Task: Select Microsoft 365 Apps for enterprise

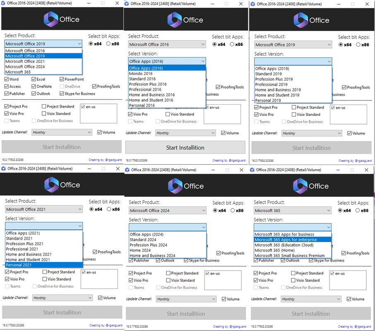Action: pos(293,240)
